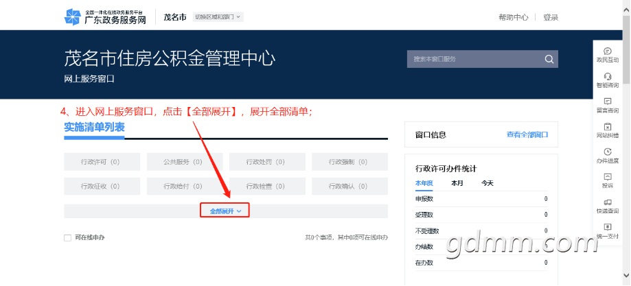Image resolution: width=631 pixels, height=286 pixels.
Task: Select 公共服务 (0) category
Action: tap(185, 162)
